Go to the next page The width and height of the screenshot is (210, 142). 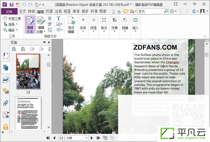92,138
